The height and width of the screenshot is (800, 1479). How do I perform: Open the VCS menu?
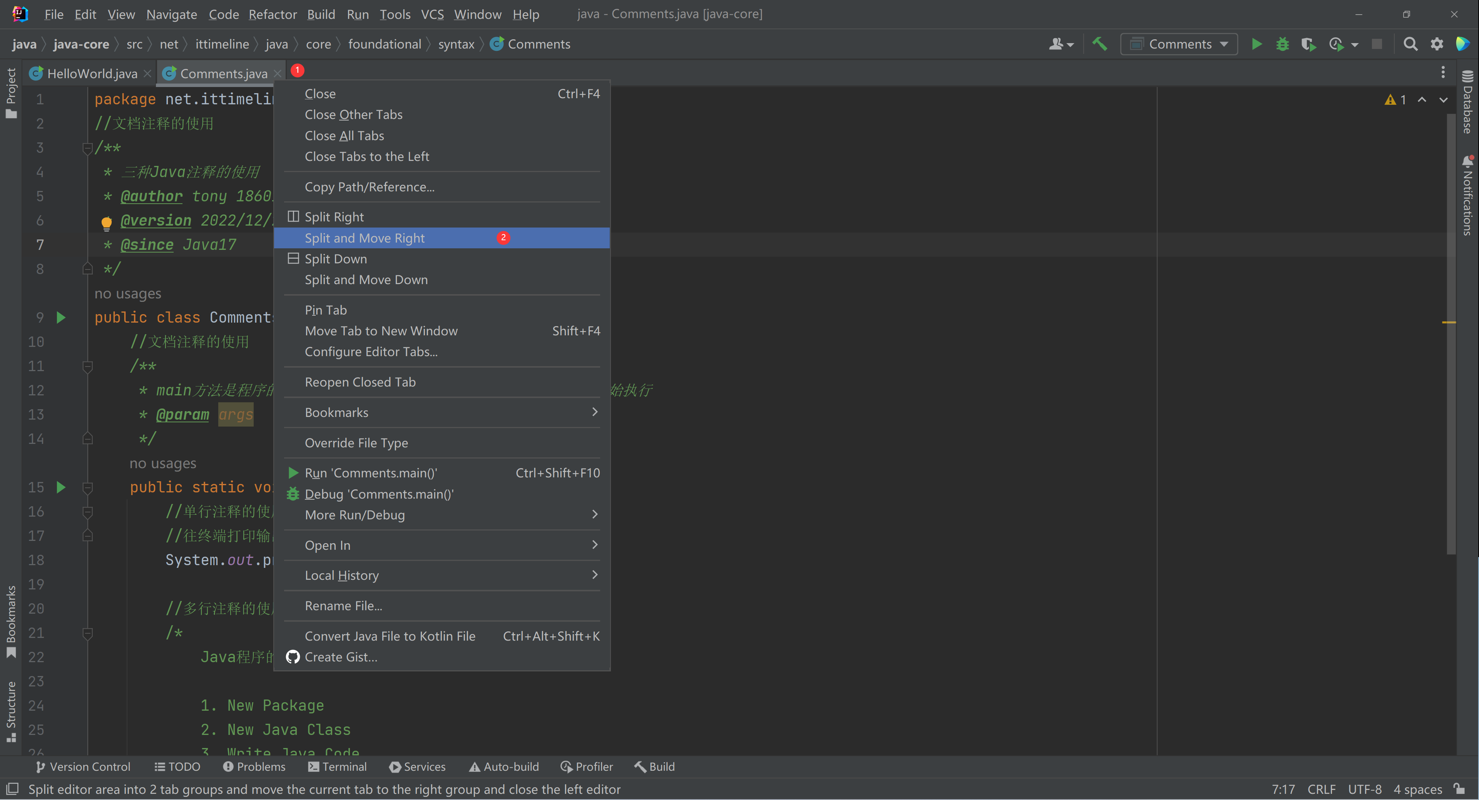432,14
